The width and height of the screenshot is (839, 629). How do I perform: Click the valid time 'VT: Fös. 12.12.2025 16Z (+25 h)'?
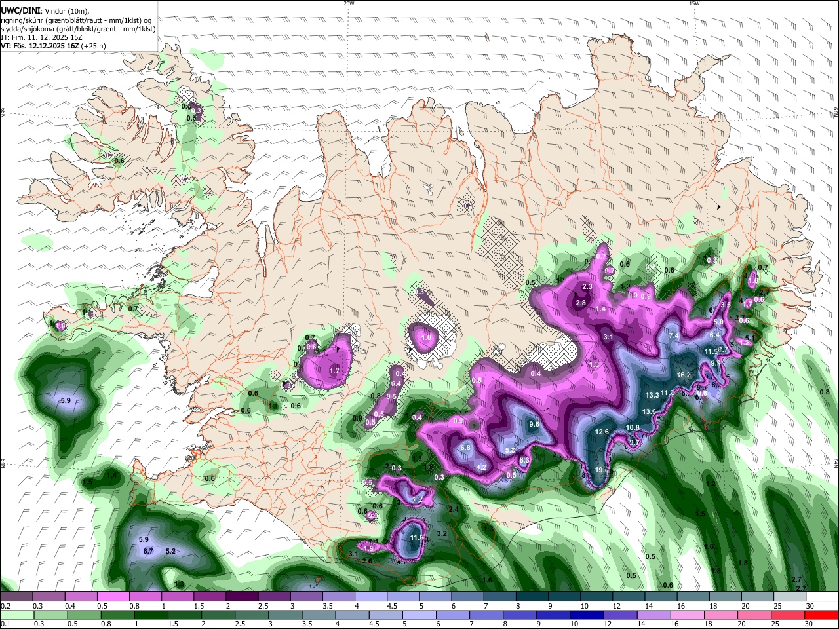[x=53, y=46]
